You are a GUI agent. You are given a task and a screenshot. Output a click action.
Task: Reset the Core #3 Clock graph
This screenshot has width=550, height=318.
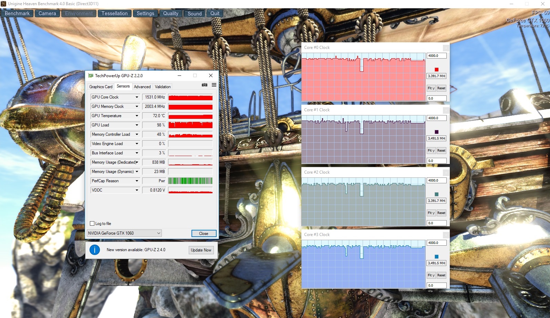[x=441, y=275]
